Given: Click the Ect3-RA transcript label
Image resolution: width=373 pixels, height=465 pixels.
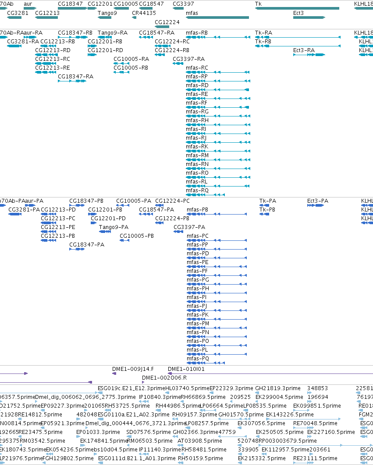Looking at the screenshot, I should (304, 50).
